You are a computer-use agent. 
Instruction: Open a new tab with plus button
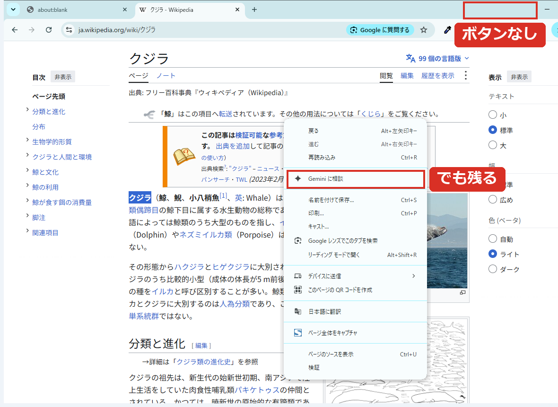254,9
